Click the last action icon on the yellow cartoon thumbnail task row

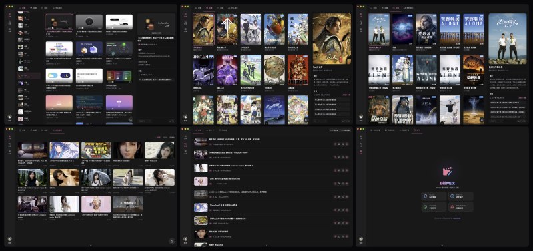pos(347,223)
